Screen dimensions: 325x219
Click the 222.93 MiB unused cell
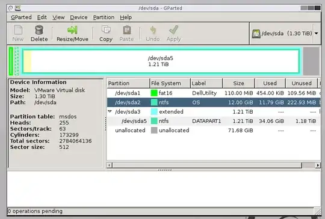pyautogui.click(x=302, y=102)
